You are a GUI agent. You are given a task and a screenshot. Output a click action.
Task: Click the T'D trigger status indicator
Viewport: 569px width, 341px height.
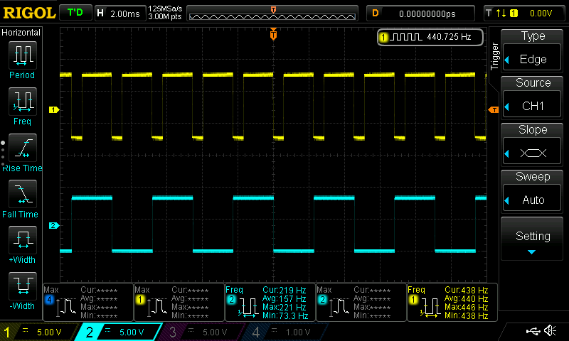click(74, 13)
